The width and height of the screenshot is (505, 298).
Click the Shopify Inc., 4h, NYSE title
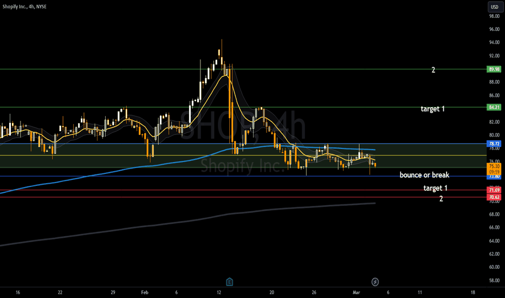pyautogui.click(x=24, y=7)
